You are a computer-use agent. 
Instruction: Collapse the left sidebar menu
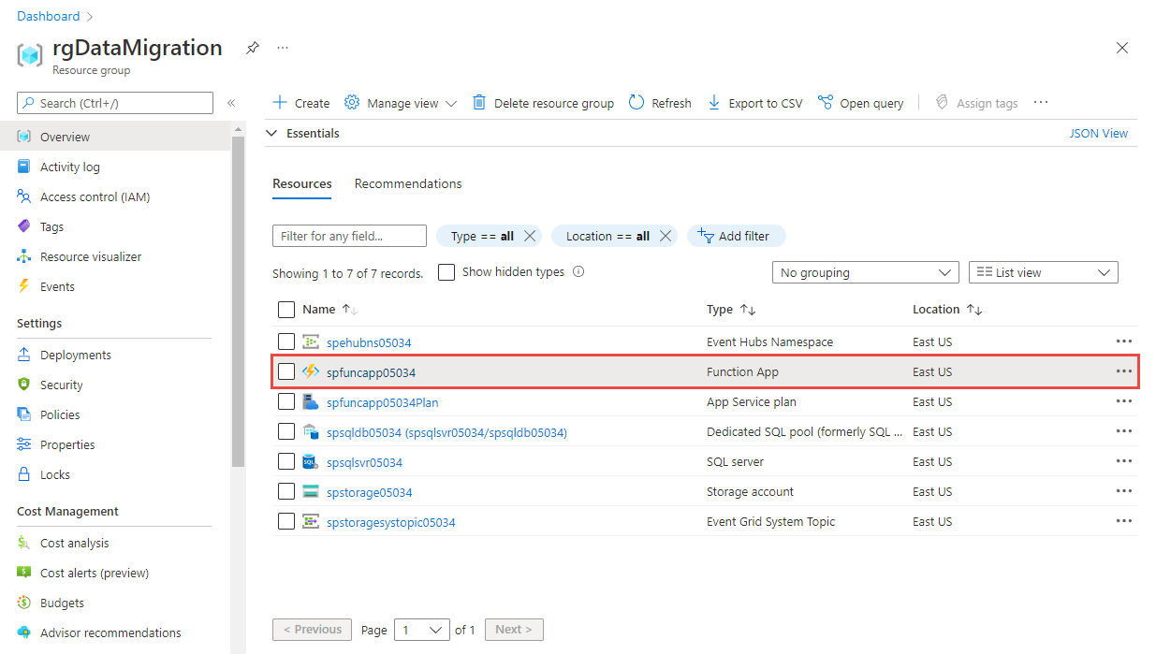pos(231,103)
